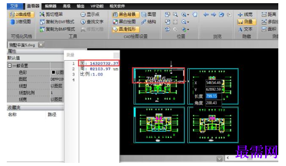The image size is (286, 166).
Task: Click the 线型比例 value 1
Action: pos(57,93)
